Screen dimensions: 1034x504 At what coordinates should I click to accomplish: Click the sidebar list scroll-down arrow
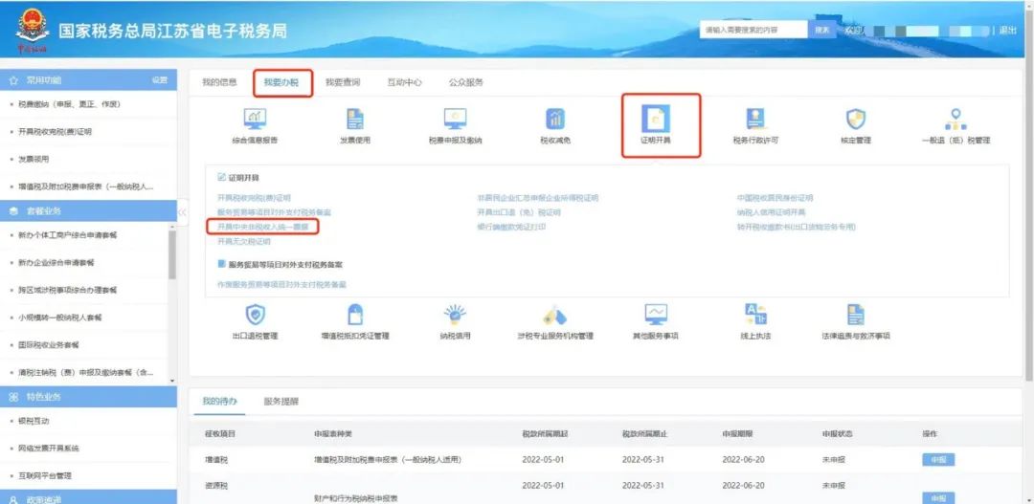click(x=172, y=381)
